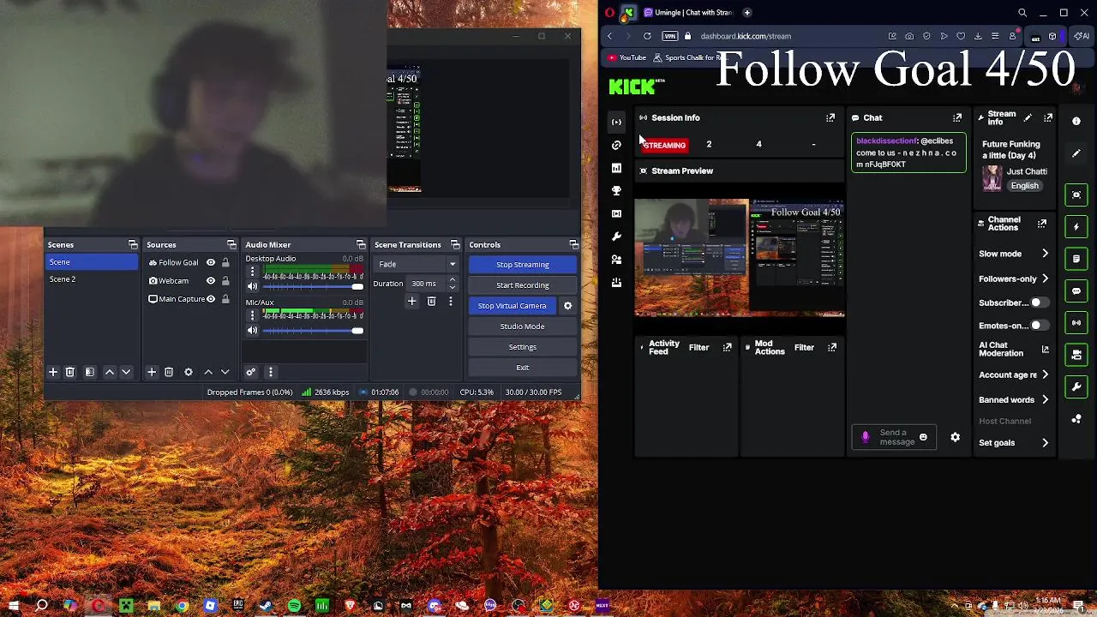Open emoji picker in chat message box
Image resolution: width=1097 pixels, height=617 pixels.
tap(923, 437)
